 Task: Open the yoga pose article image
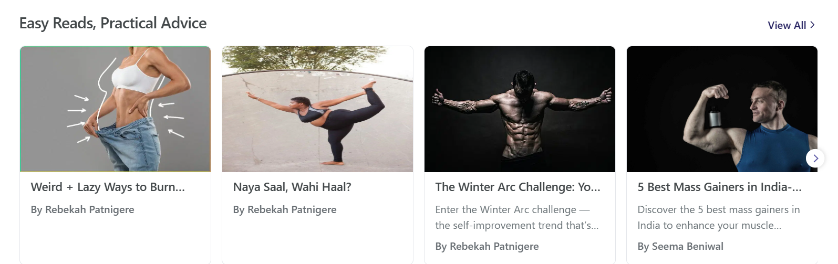[317, 109]
